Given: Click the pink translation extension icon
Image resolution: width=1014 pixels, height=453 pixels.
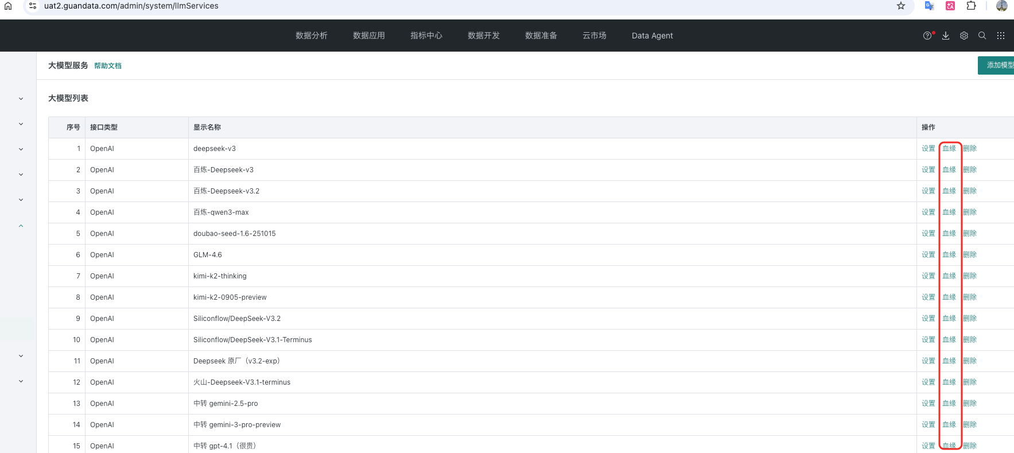Looking at the screenshot, I should coord(950,6).
